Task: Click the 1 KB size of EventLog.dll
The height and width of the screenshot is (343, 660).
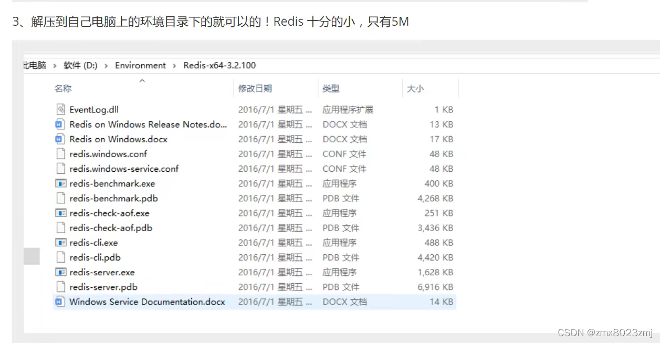Action: [444, 110]
